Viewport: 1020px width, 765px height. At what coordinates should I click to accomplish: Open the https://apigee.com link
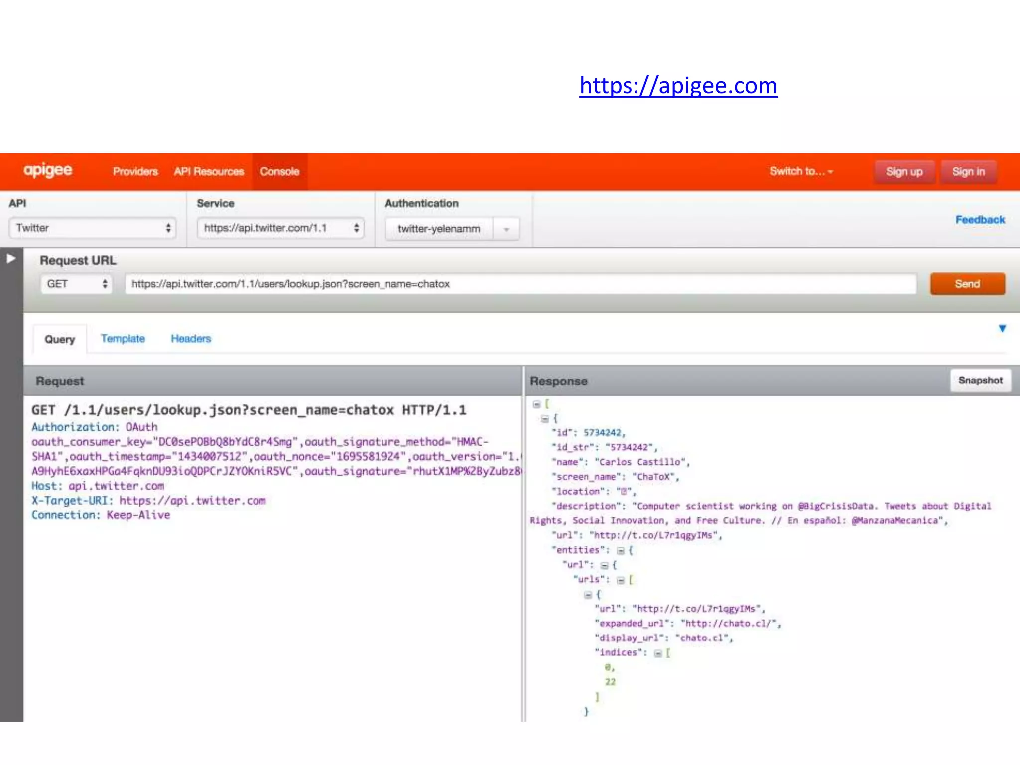point(678,85)
